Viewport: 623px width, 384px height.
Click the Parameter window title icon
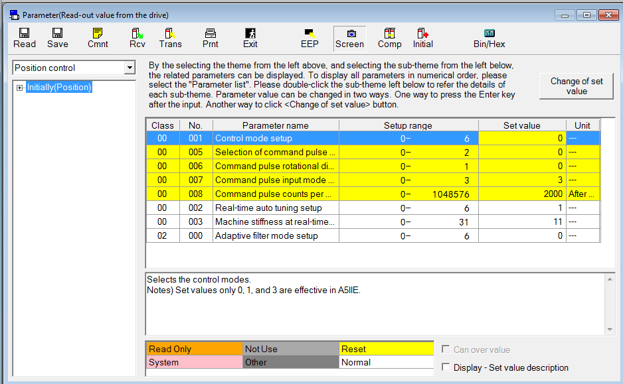pos(15,15)
